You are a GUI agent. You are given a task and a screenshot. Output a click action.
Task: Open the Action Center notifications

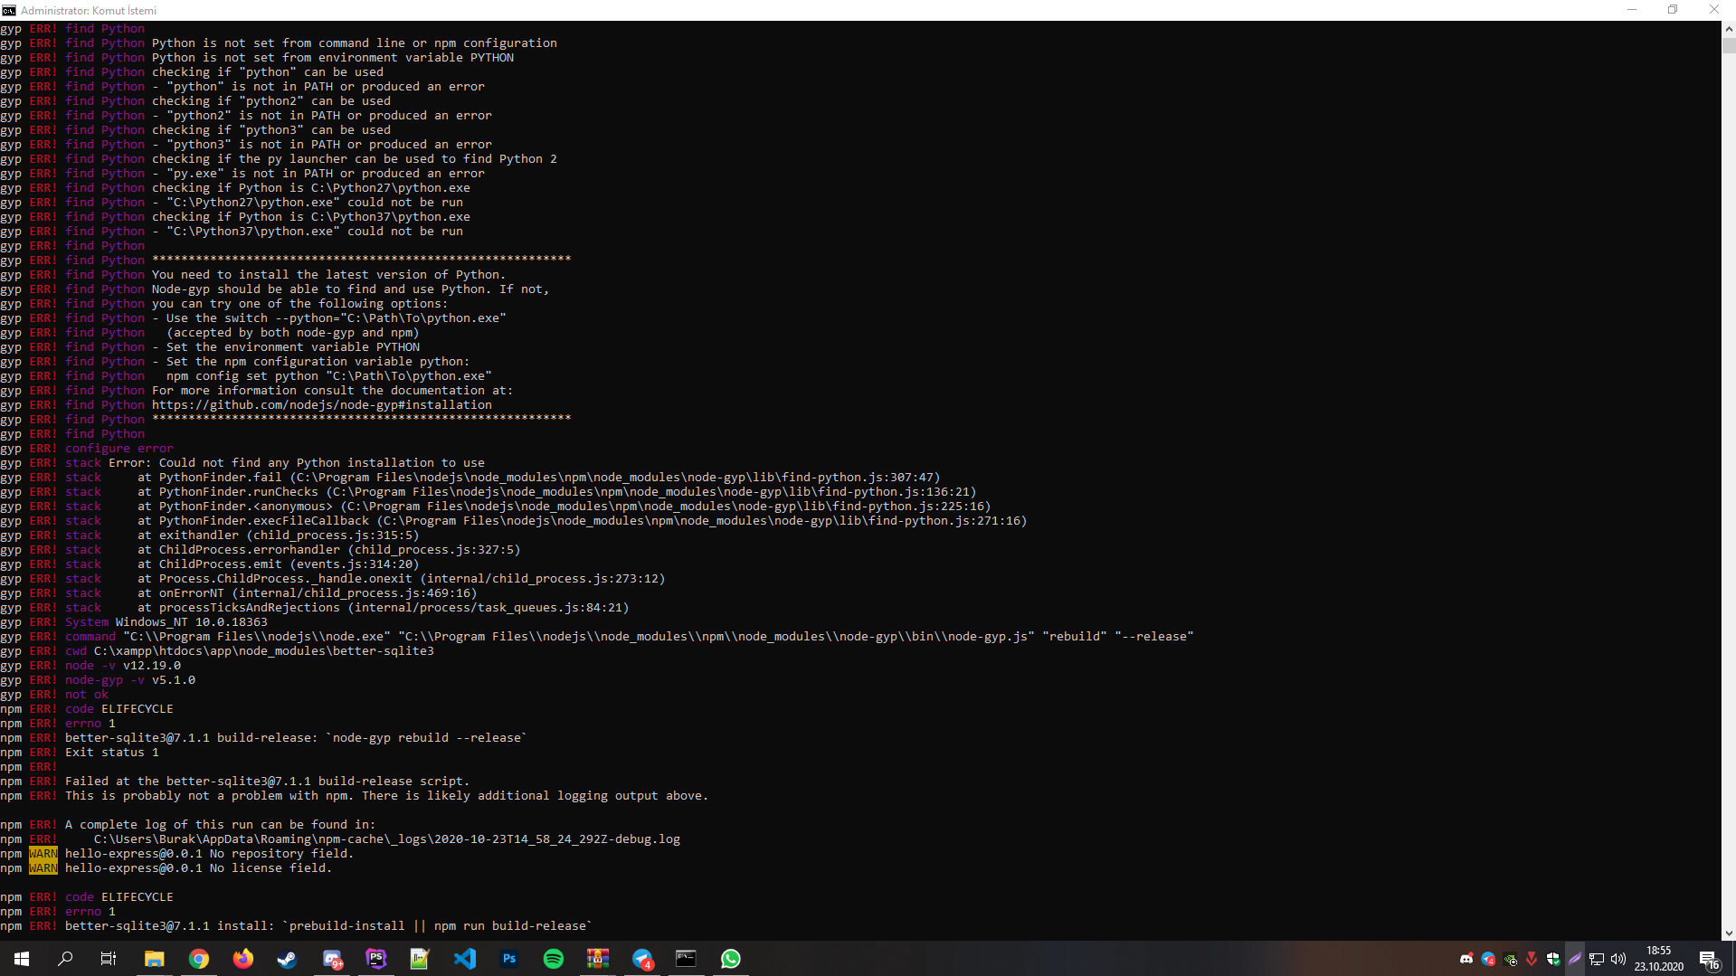coord(1710,959)
